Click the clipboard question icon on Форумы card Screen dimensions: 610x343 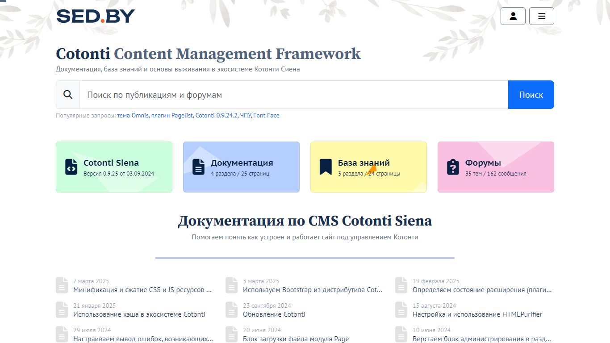(x=453, y=167)
